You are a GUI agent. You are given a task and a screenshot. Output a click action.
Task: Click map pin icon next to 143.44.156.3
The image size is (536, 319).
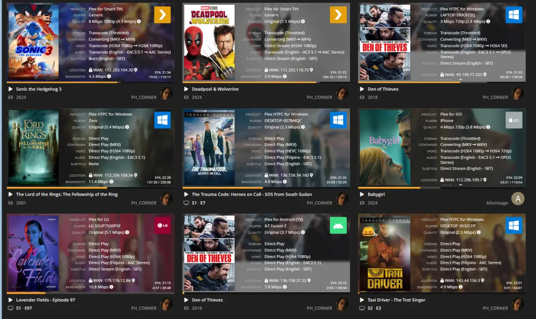[x=483, y=281]
